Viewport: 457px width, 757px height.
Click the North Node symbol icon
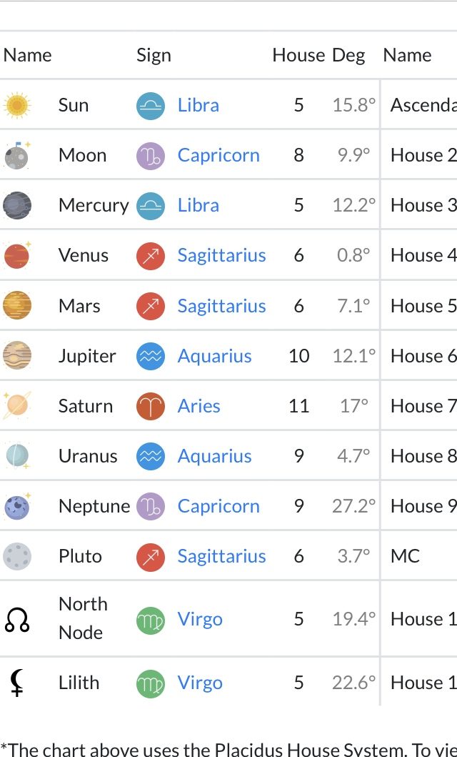click(17, 619)
